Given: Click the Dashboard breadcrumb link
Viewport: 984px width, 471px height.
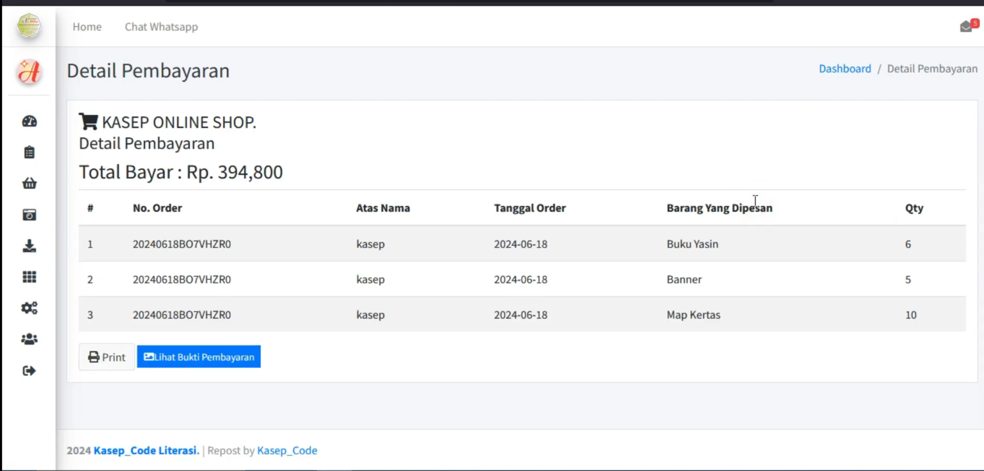Looking at the screenshot, I should pos(845,68).
